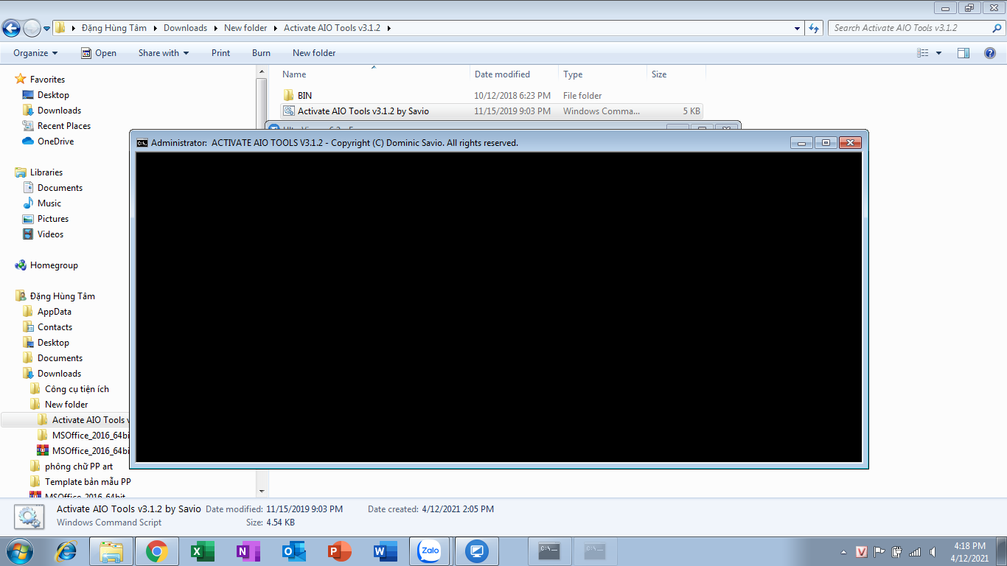Select Favorites in the navigation pane
Image resolution: width=1007 pixels, height=566 pixels.
click(x=47, y=80)
